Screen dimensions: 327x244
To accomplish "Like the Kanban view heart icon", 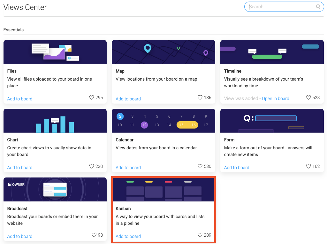I will coord(200,235).
